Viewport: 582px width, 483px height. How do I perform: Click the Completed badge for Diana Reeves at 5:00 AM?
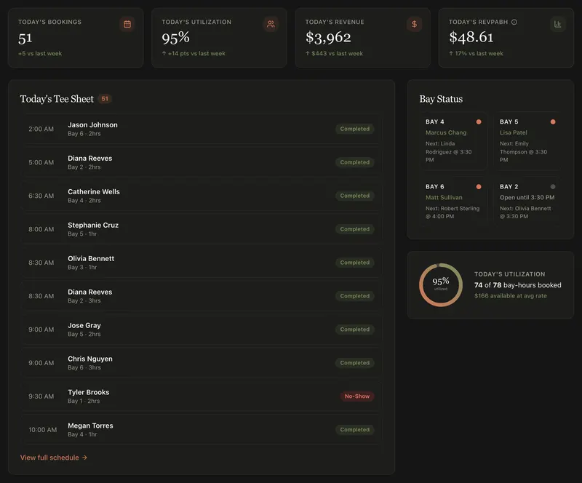coord(355,162)
